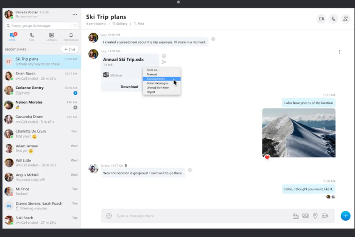Switch to the Chats tab
Image resolution: width=355 pixels, height=237 pixels.
[x=12, y=37]
